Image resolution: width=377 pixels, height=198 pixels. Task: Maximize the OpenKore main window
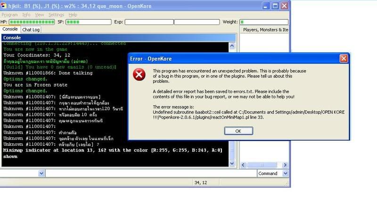coord(274,6)
